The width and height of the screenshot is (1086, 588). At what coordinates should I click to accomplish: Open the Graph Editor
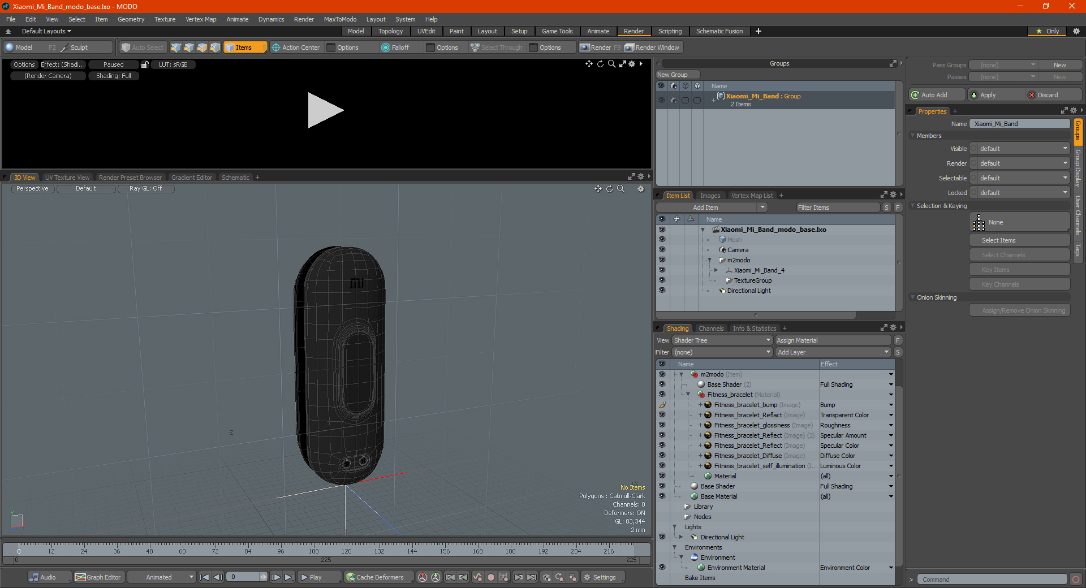pos(98,577)
